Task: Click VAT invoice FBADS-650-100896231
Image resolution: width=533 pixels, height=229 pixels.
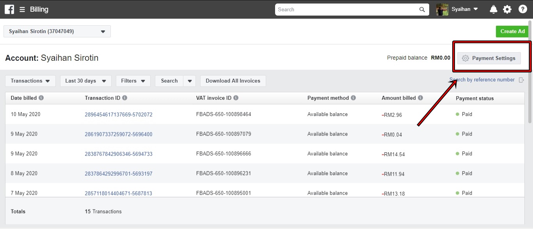Action: (224, 173)
